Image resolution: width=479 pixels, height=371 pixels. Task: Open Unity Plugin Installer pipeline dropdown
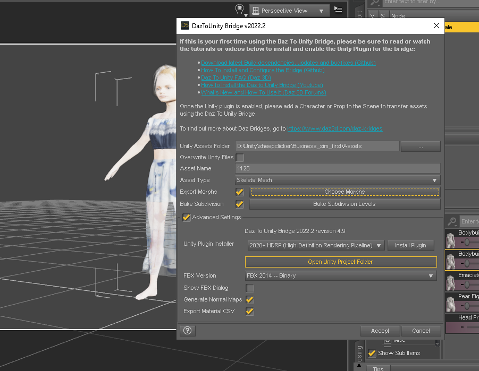[x=316, y=245]
